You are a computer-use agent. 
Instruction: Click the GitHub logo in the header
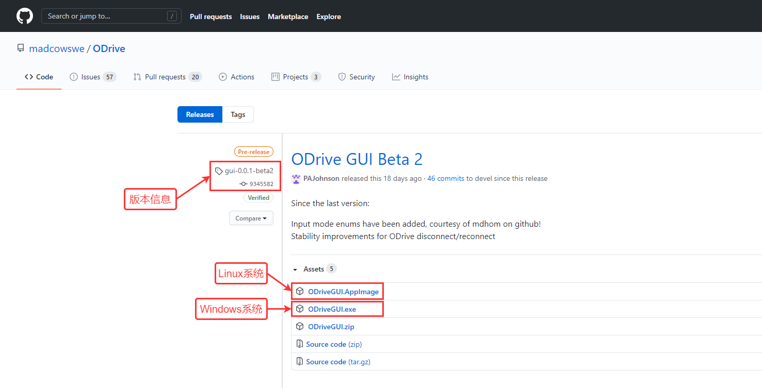pyautogui.click(x=24, y=16)
